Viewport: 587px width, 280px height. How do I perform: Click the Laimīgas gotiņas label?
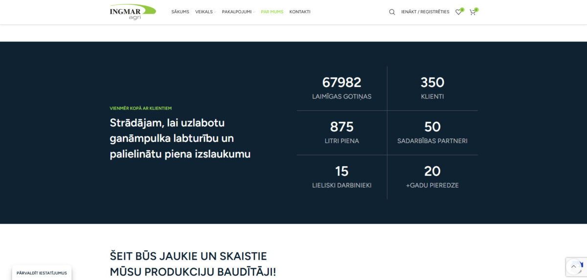[341, 96]
